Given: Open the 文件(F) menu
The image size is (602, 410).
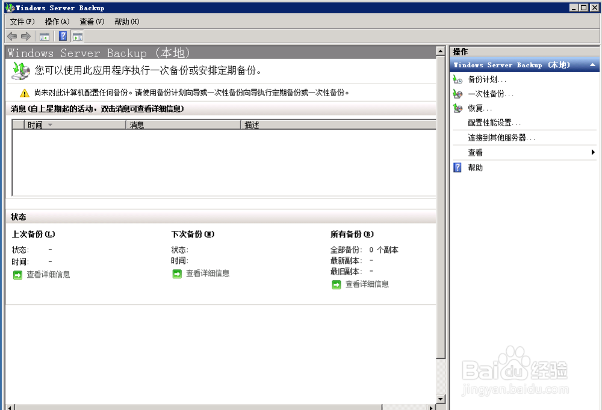Looking at the screenshot, I should pyautogui.click(x=22, y=22).
